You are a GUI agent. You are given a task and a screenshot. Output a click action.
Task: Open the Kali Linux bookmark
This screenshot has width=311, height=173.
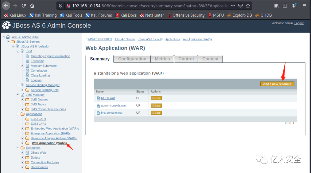tap(15, 15)
